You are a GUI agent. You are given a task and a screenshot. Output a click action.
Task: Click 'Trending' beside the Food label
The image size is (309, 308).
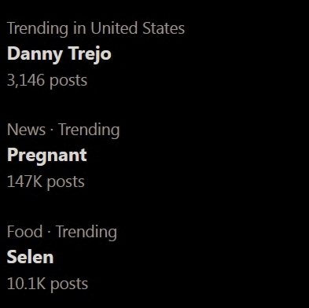pyautogui.click(x=86, y=232)
